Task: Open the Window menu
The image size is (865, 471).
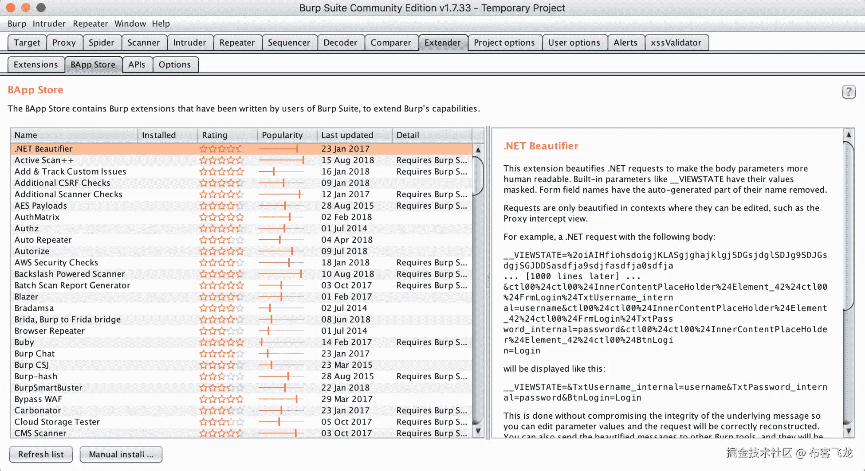Action: click(130, 23)
